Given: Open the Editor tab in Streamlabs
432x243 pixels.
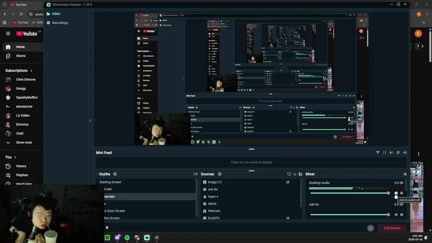Looking at the screenshot, I should [x=54, y=14].
